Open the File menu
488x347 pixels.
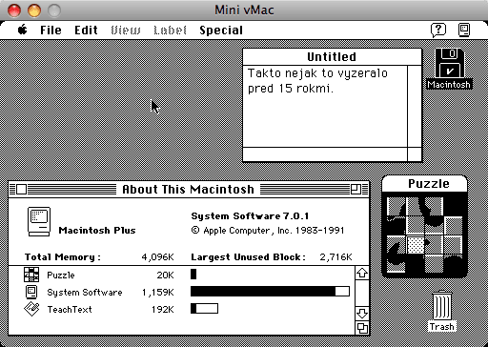(51, 31)
